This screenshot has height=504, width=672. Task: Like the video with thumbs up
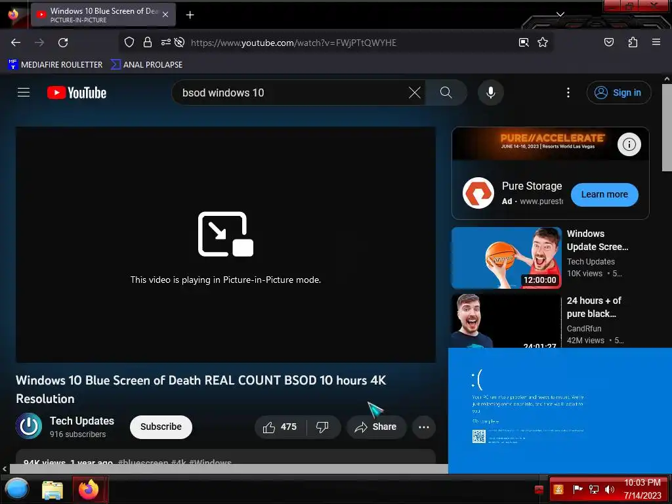pos(281,427)
